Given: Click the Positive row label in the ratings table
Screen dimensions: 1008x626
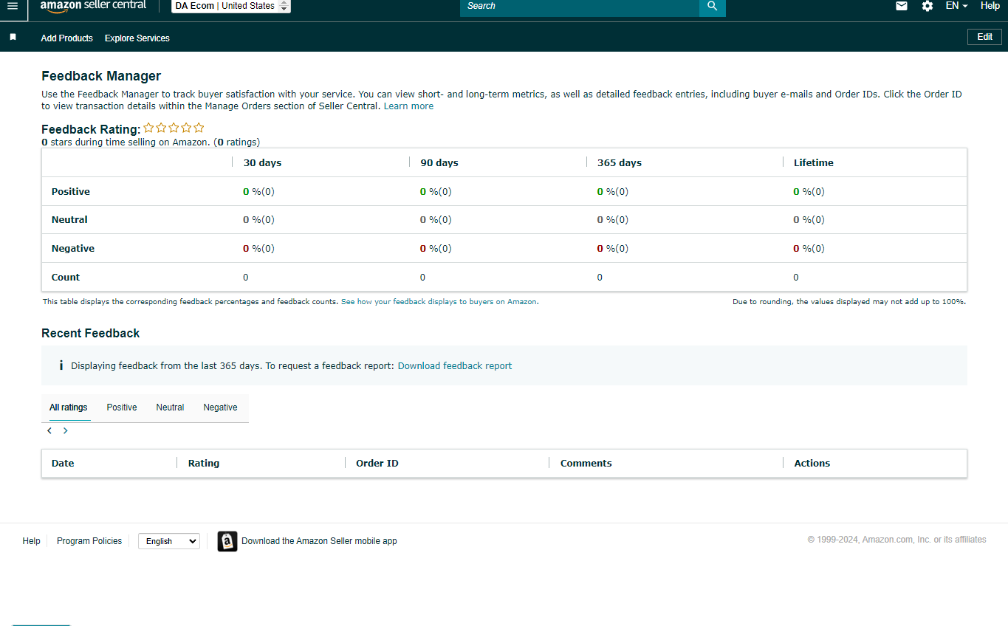Looking at the screenshot, I should (x=71, y=192).
